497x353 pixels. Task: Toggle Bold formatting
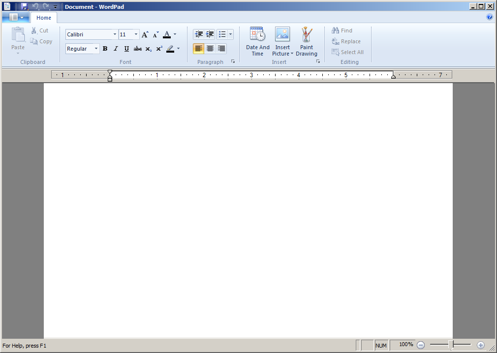[105, 49]
